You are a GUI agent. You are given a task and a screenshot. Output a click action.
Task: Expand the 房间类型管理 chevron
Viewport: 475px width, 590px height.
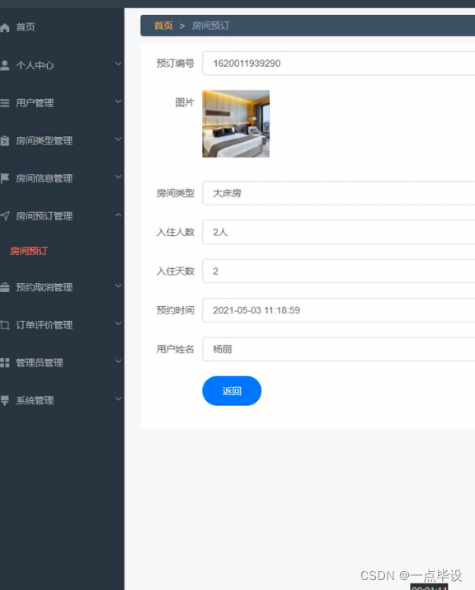click(x=118, y=139)
